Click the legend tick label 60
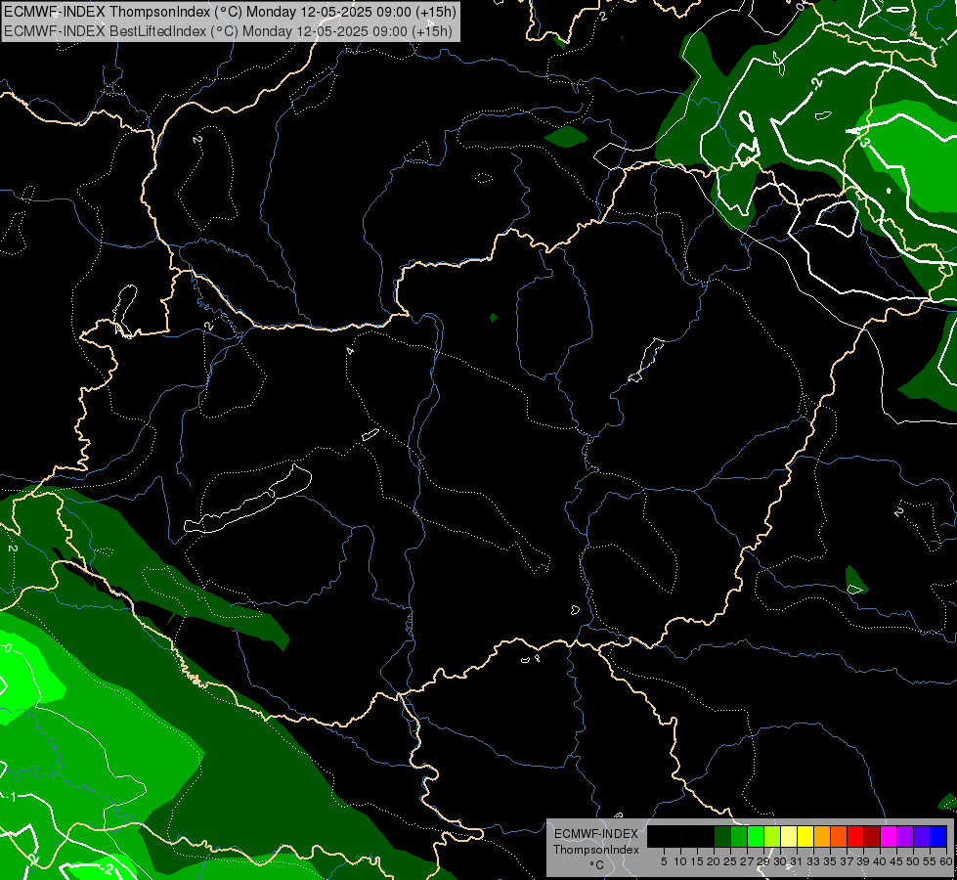 coord(946,861)
